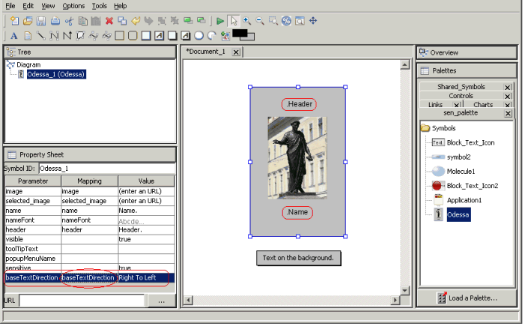
Task: Open the Options menu
Action: pyautogui.click(x=73, y=5)
